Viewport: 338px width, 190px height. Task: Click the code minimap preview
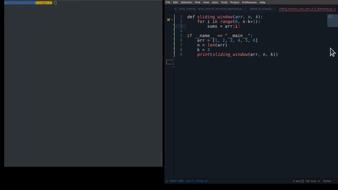[332, 21]
